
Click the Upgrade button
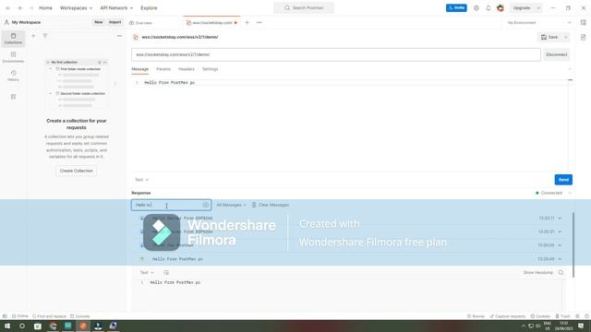point(522,8)
